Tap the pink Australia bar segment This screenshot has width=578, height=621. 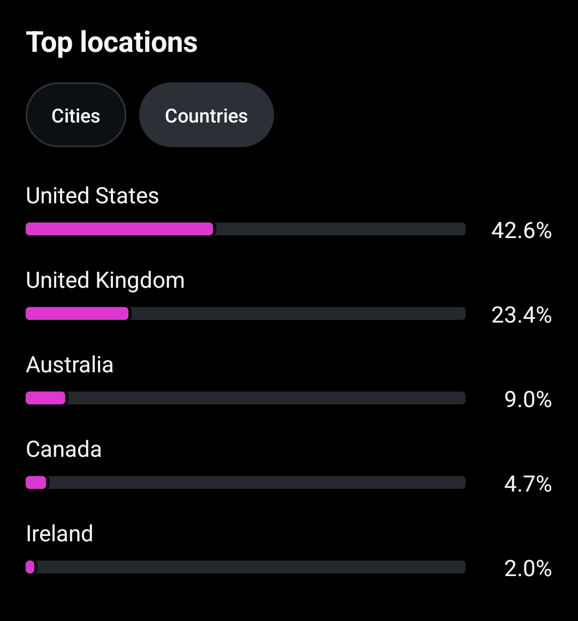[45, 398]
